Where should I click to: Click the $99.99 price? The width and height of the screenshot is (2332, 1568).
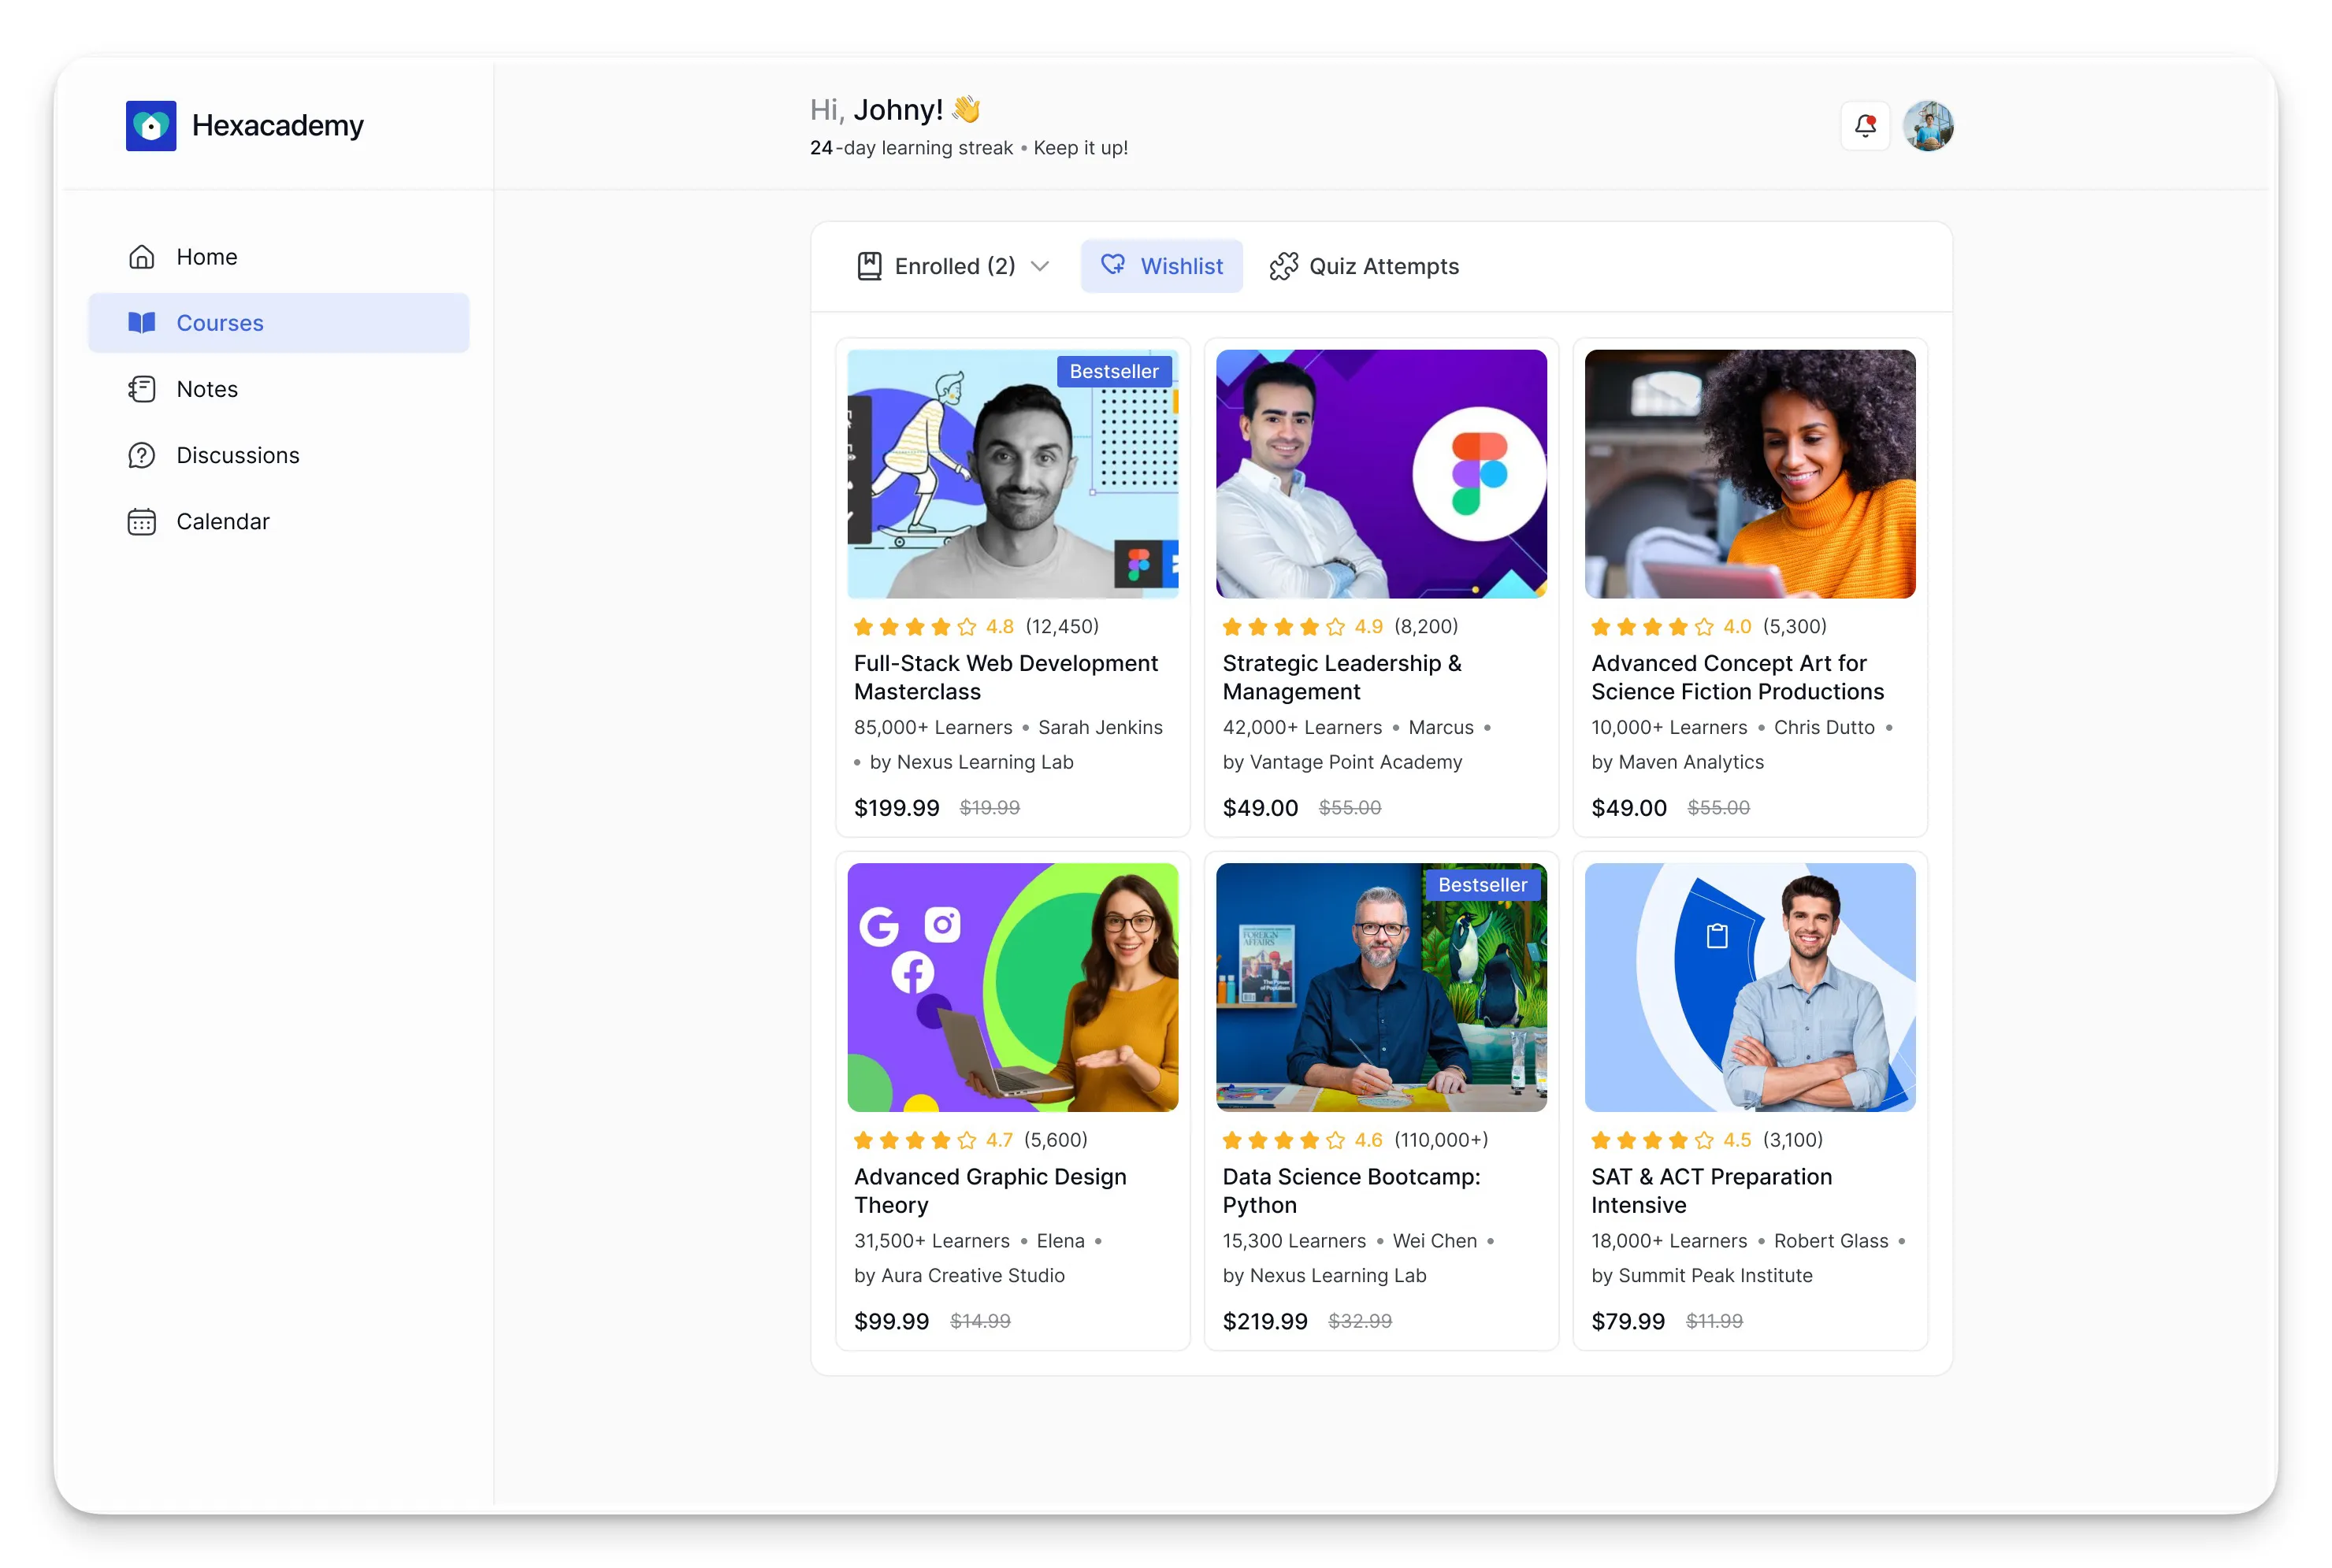(891, 1322)
